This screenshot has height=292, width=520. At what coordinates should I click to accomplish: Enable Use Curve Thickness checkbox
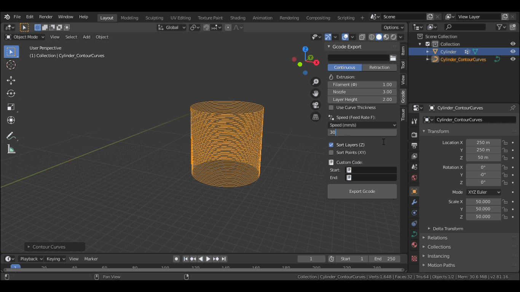331,108
